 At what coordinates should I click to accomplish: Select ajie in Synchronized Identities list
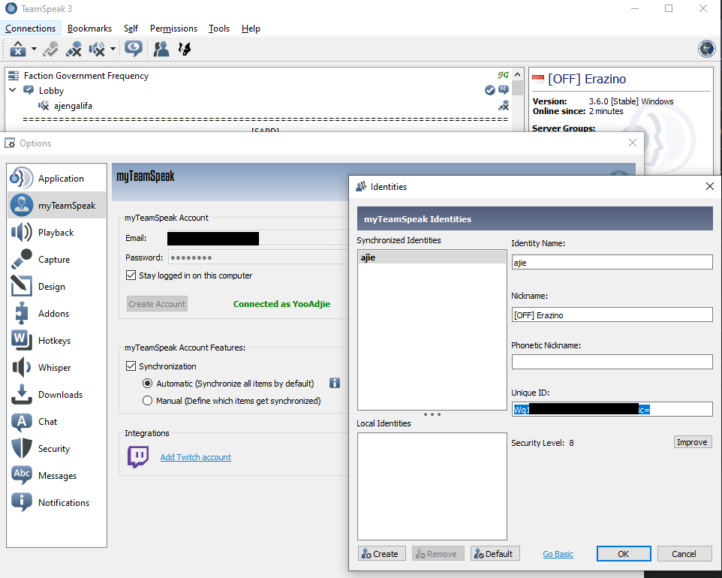pyautogui.click(x=432, y=257)
